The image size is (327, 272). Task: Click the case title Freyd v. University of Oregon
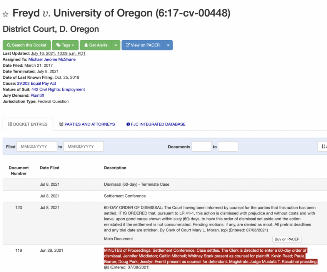(121, 13)
